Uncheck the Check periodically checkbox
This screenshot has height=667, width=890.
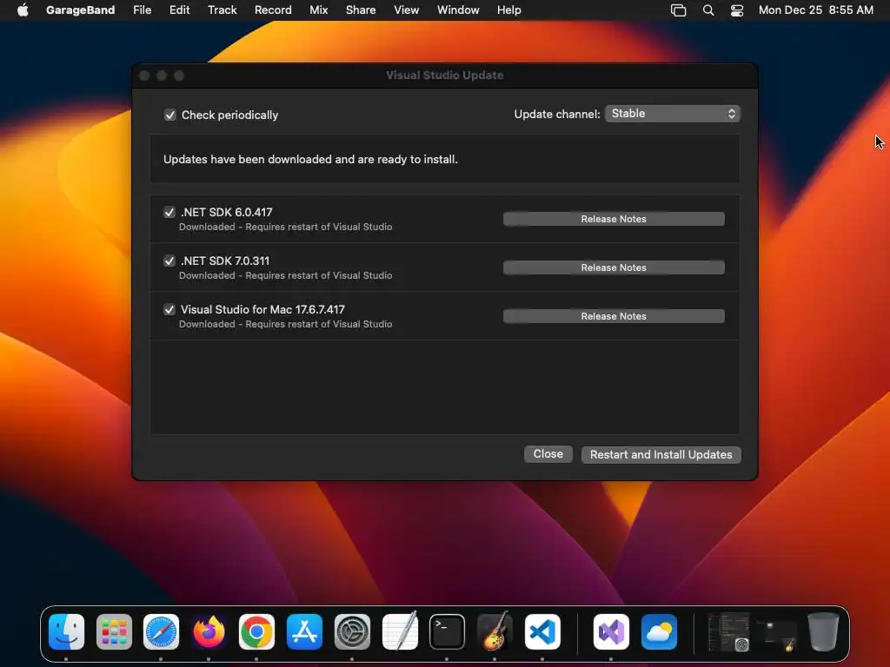(x=169, y=116)
